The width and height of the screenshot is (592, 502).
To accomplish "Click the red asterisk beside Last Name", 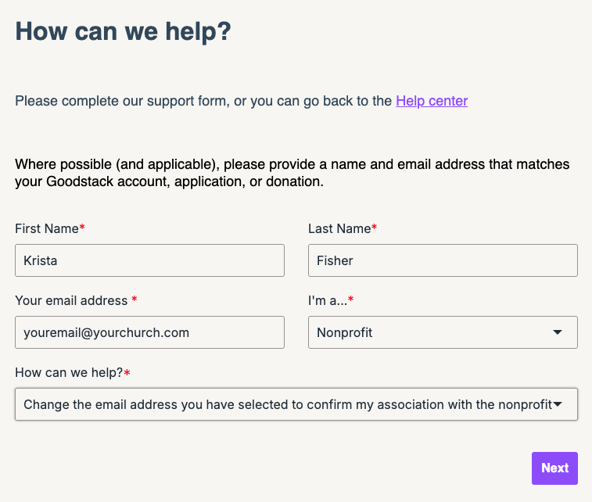I will pos(374,229).
